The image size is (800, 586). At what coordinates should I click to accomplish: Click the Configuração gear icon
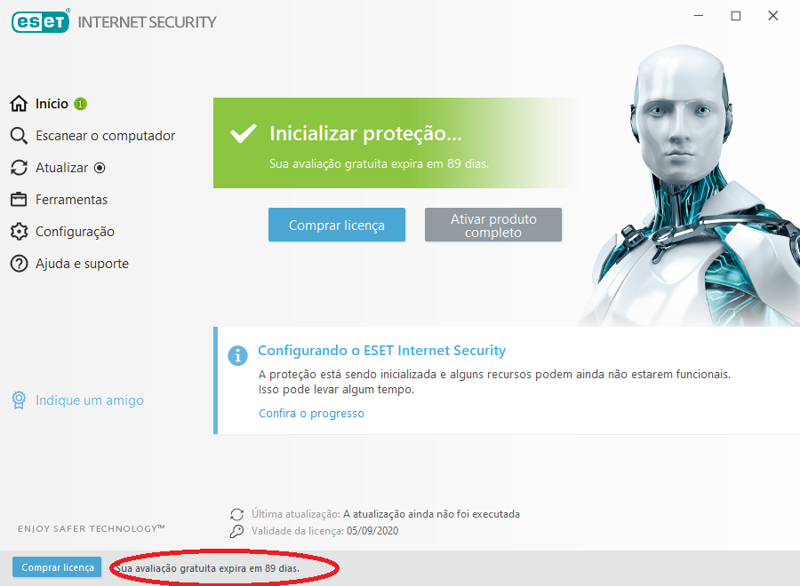[x=19, y=232]
